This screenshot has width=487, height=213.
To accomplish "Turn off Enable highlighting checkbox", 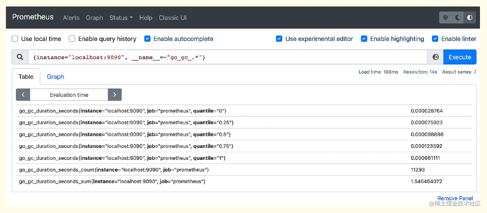I will [364, 39].
